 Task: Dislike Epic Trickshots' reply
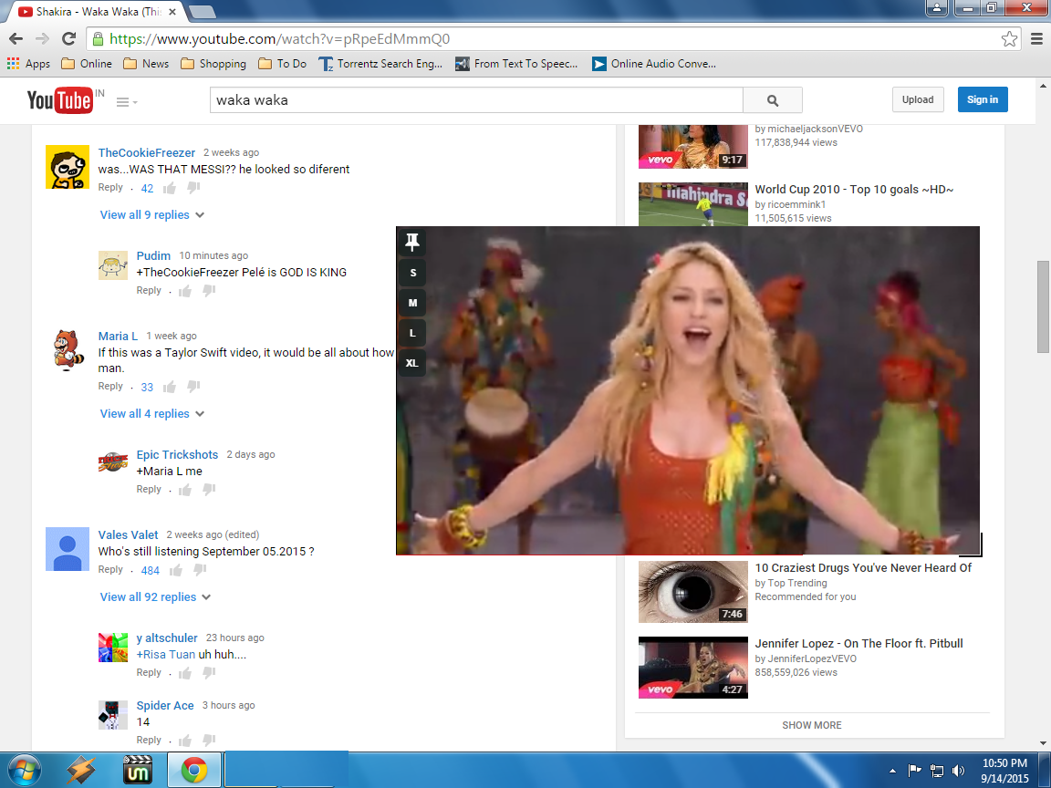click(209, 490)
